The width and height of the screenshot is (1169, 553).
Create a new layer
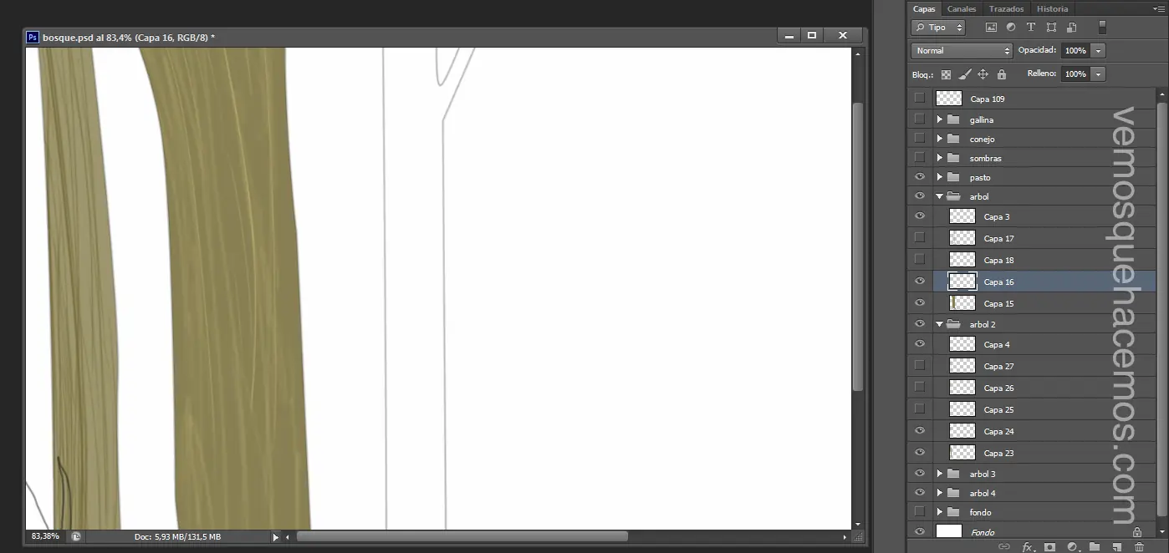pyautogui.click(x=1117, y=547)
